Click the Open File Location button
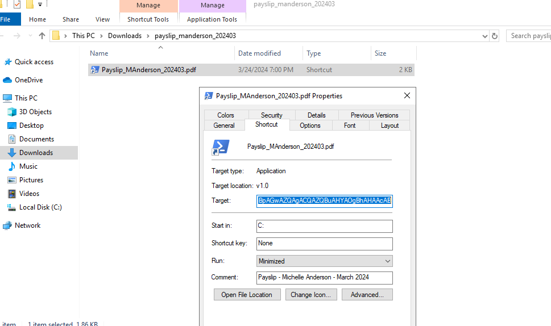551x326 pixels. [247, 295]
